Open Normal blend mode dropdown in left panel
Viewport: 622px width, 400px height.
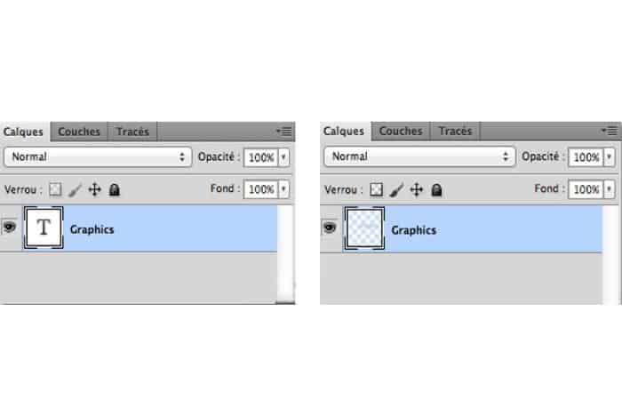click(98, 156)
